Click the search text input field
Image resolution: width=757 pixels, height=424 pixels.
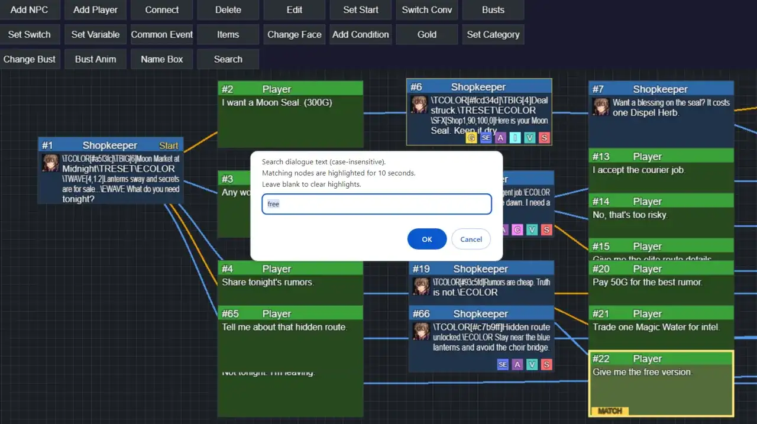[x=377, y=204]
